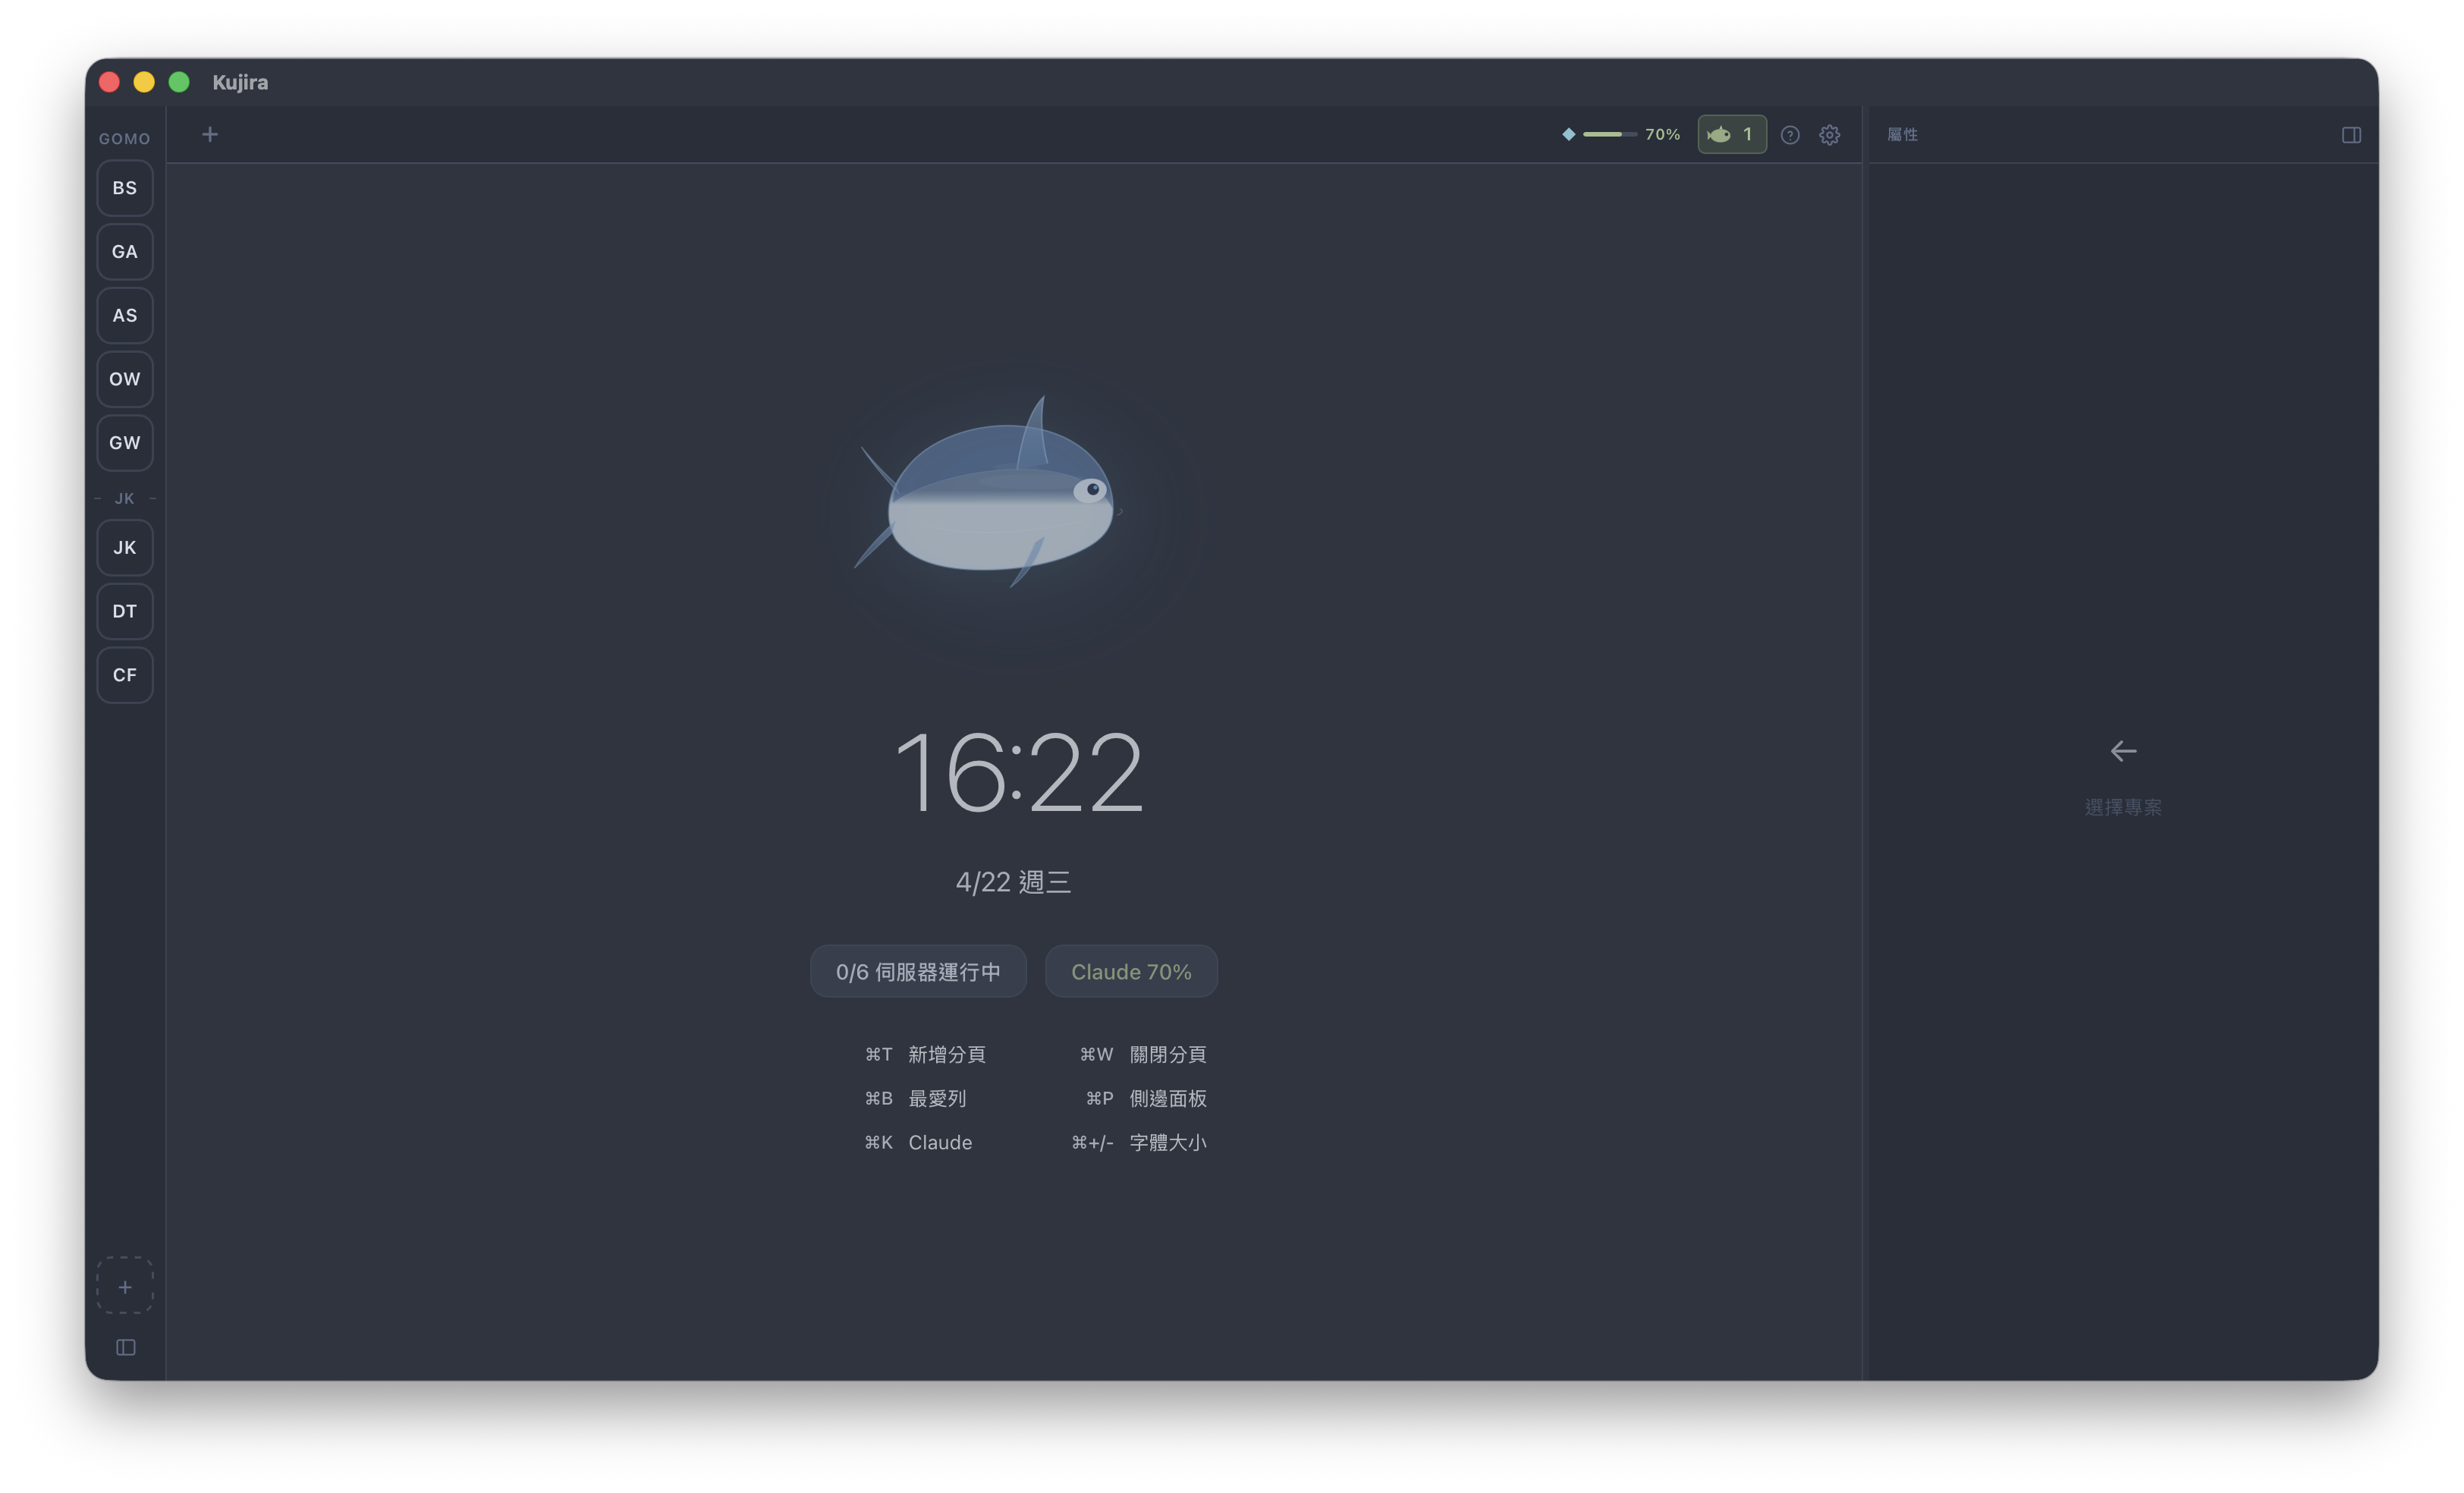Click the date 4/22 週三
The image size is (2464, 1493).
[x=1013, y=882]
